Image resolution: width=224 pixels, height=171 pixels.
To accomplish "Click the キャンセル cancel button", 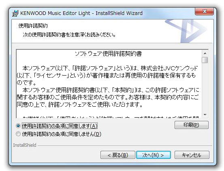I will (x=192, y=155).
